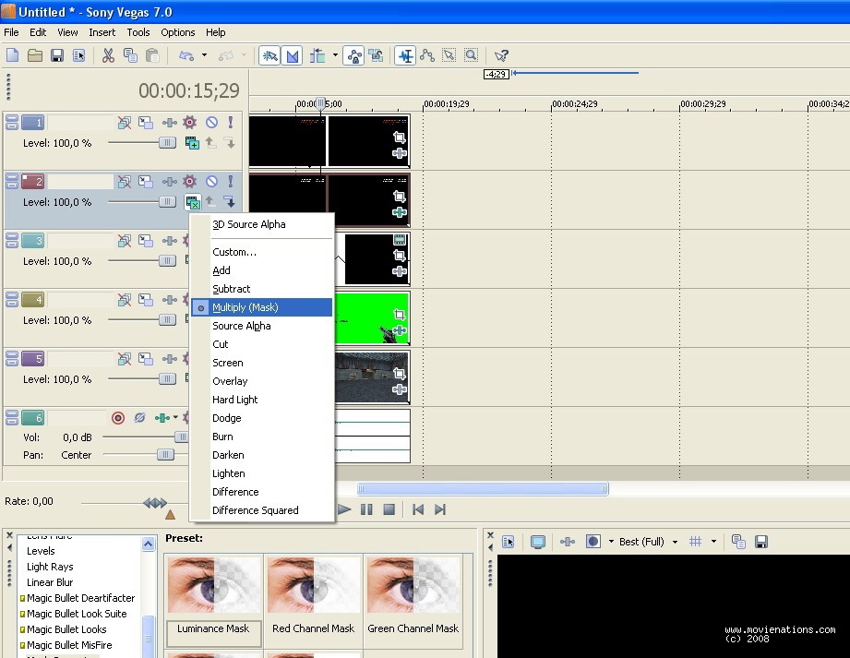Select Difference Squared from compositing menu

click(x=255, y=510)
